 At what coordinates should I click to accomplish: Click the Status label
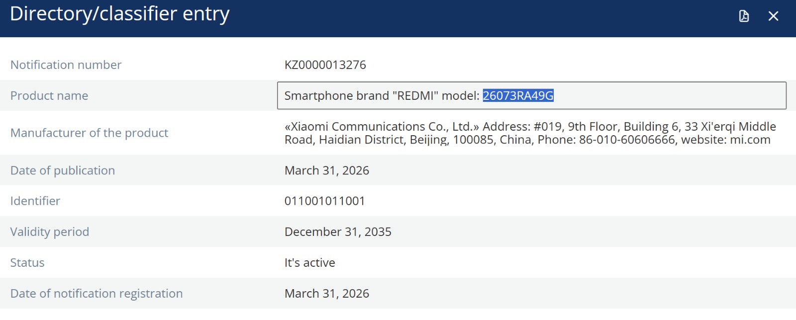27,263
